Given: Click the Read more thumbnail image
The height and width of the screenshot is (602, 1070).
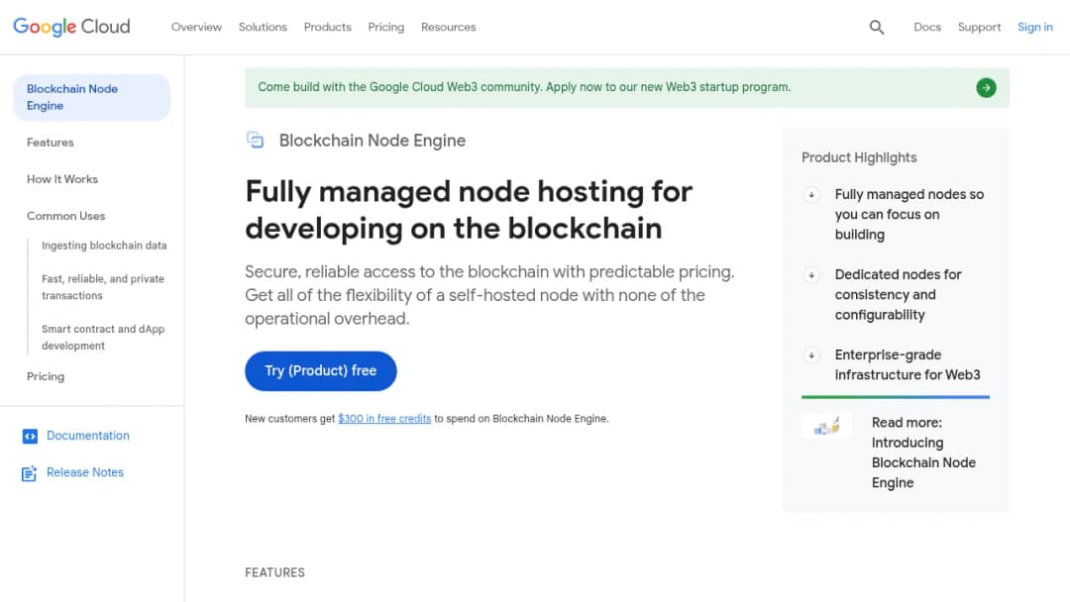Looking at the screenshot, I should (x=826, y=426).
